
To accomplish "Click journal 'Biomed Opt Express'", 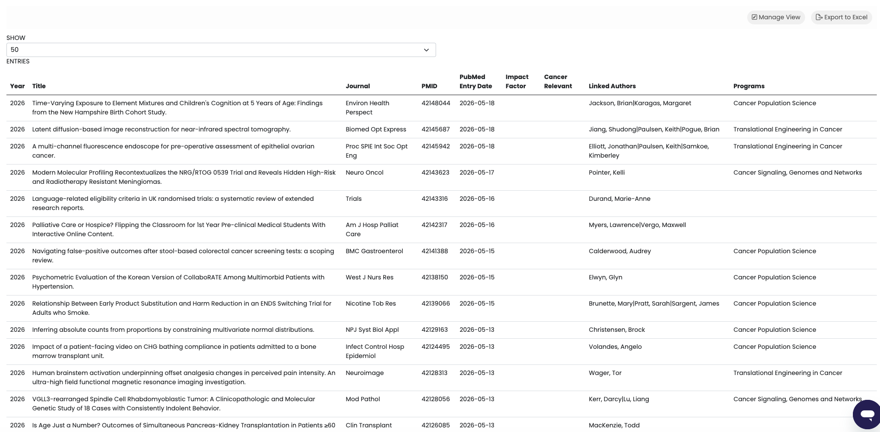I will pos(376,129).
